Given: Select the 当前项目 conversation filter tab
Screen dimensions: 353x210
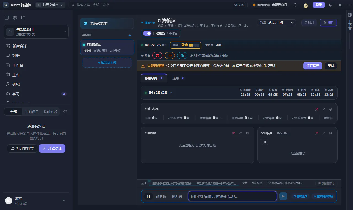Looking at the screenshot, I should click(x=32, y=112).
